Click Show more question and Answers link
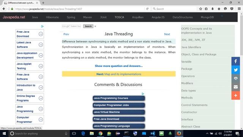This screenshot has width=243, height=137. click(119, 66)
